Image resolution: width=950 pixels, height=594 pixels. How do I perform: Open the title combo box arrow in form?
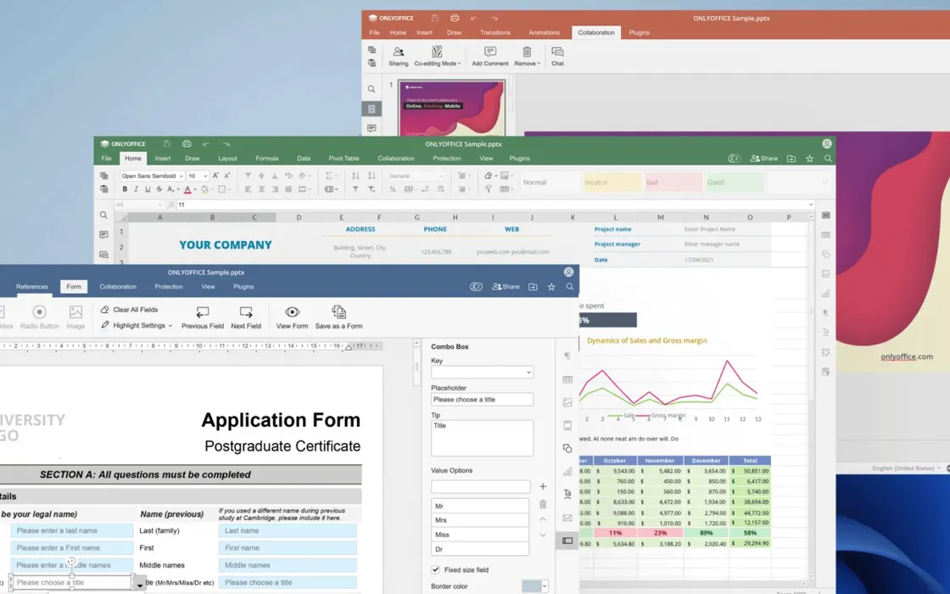[140, 585]
